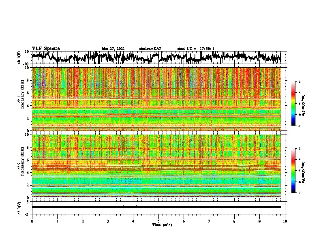Select the "Time (min)" axis label
321x248 pixels.
pyautogui.click(x=162, y=225)
